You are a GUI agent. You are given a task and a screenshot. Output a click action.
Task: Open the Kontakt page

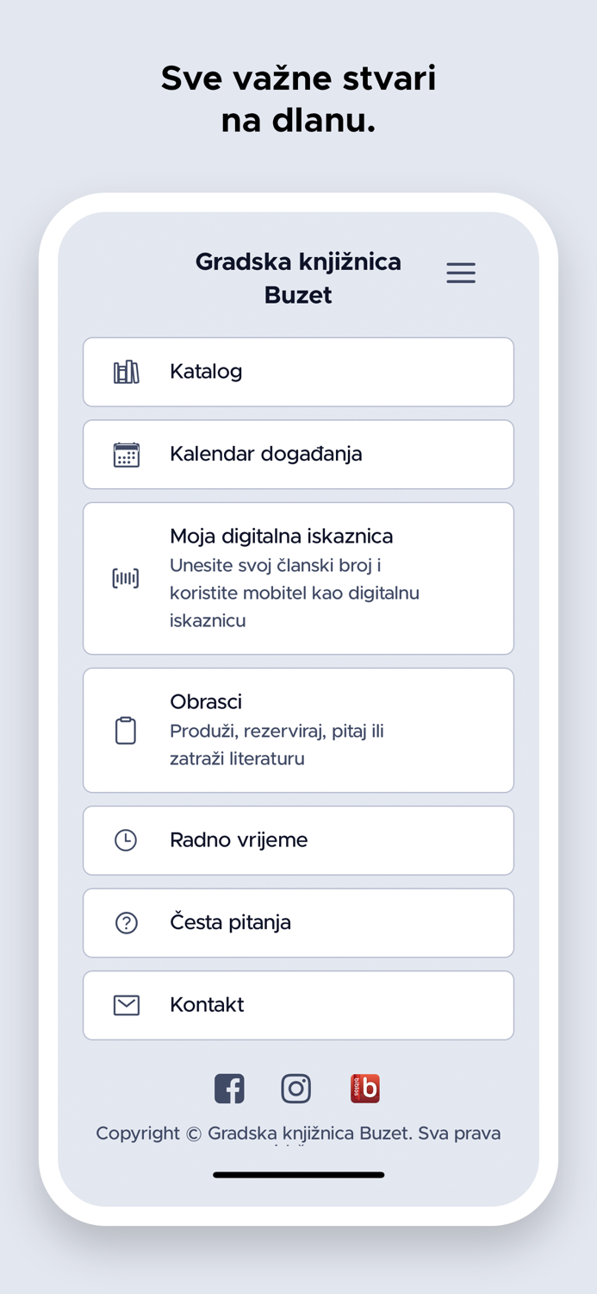[x=298, y=1004]
